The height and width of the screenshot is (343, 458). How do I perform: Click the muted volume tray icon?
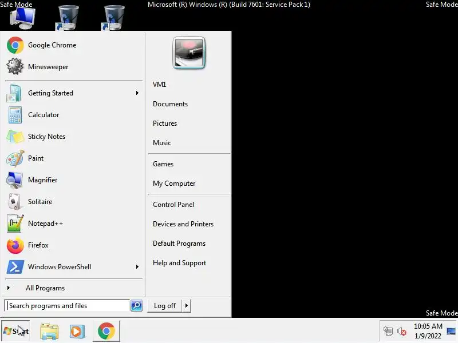coord(402,332)
